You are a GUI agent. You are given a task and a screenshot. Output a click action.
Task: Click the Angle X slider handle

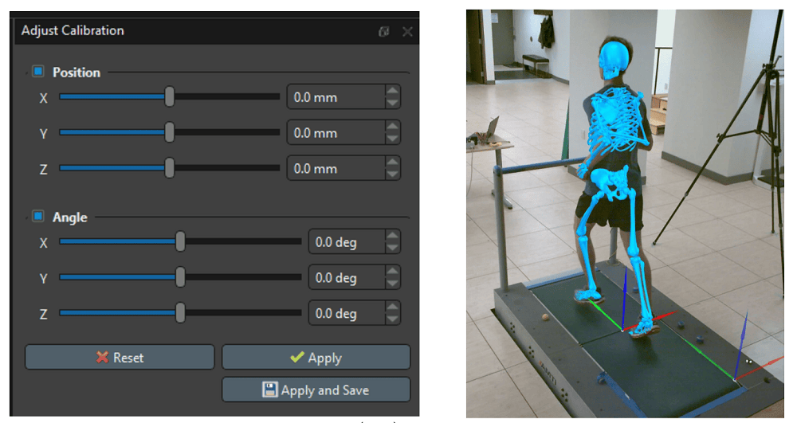[x=180, y=241]
